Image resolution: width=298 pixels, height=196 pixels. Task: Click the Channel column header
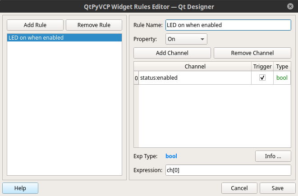pyautogui.click(x=195, y=67)
